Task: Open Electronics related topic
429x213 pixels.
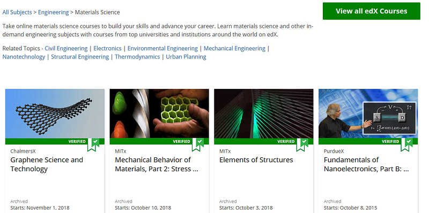Action: point(107,48)
